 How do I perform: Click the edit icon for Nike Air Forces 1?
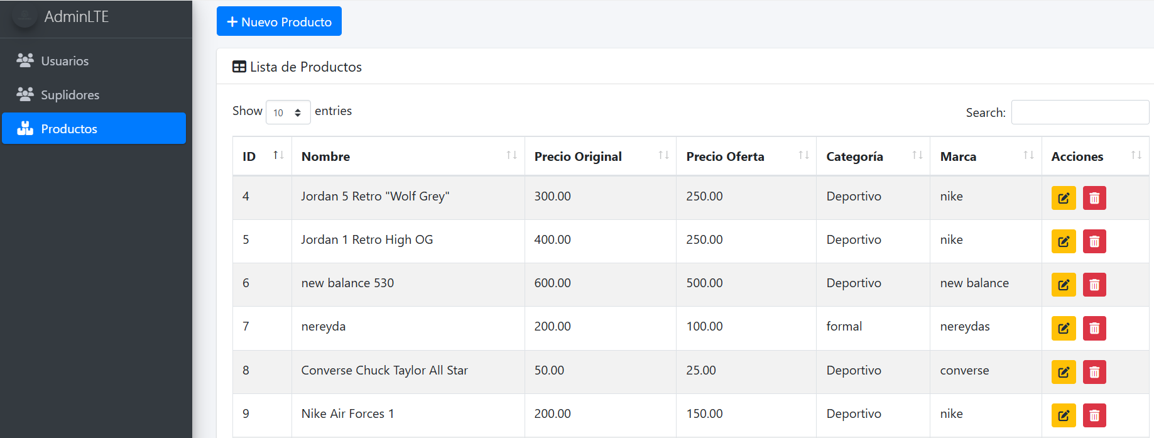[x=1063, y=415]
